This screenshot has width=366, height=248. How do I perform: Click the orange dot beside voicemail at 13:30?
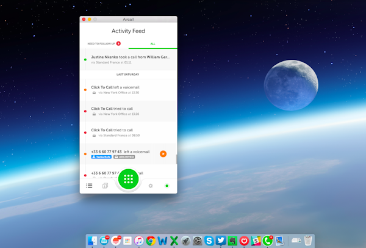[85, 90]
